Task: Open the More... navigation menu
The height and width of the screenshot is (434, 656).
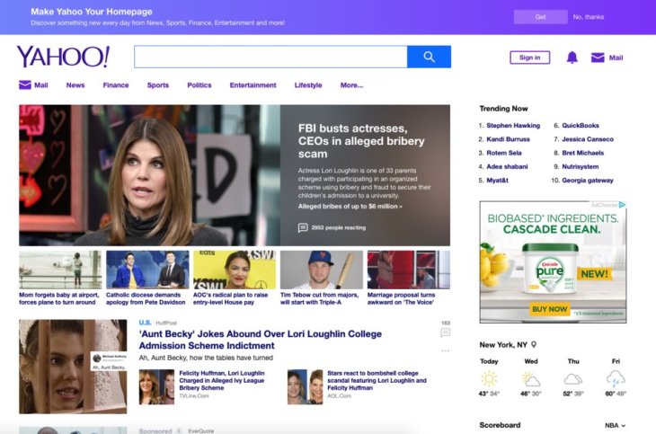Action: tap(351, 85)
